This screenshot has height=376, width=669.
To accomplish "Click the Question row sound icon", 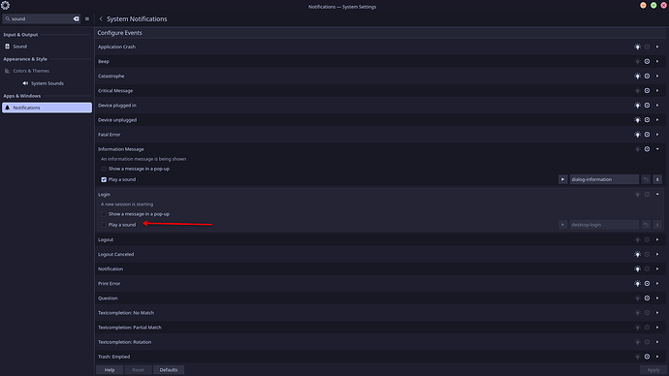I will [648, 298].
